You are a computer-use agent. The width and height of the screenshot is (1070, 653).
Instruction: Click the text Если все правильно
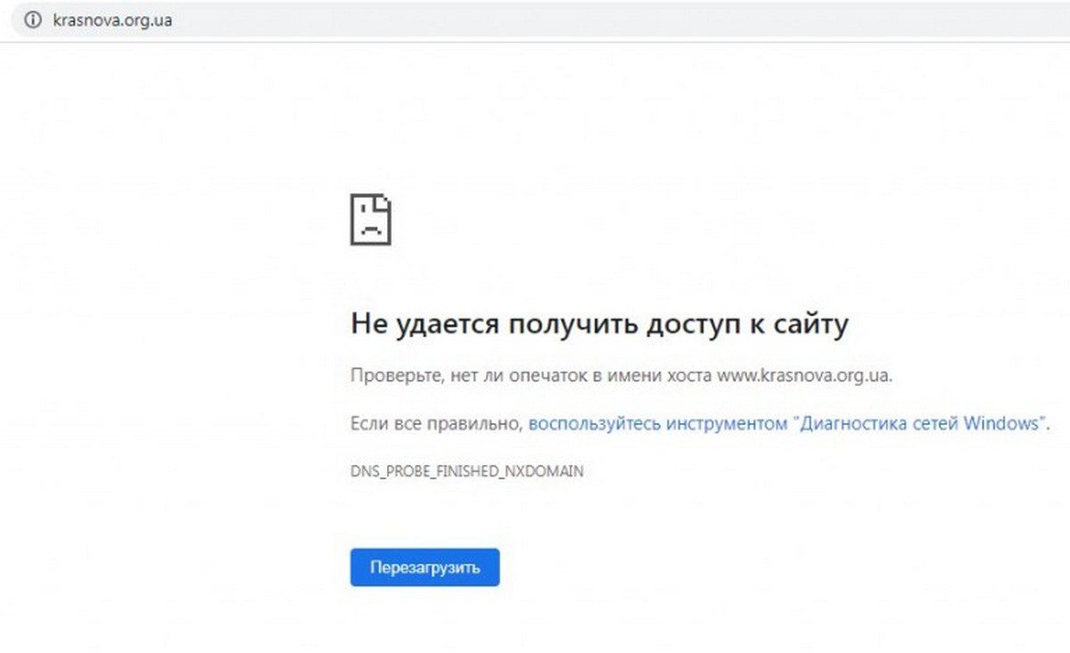(x=435, y=424)
